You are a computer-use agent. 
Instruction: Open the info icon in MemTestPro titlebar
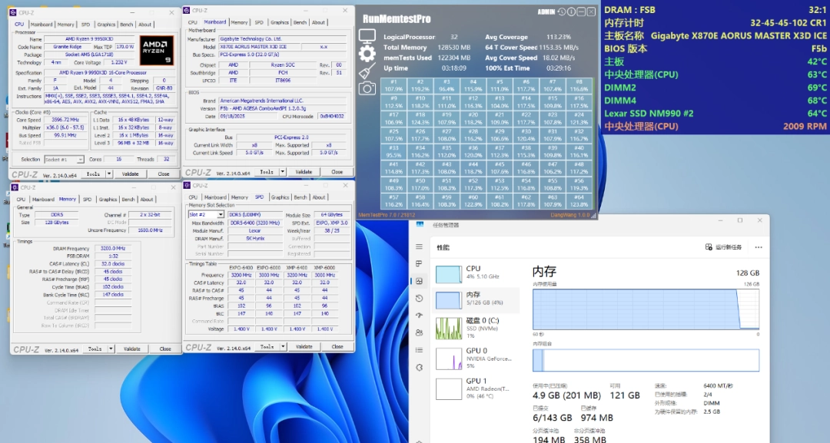(571, 11)
